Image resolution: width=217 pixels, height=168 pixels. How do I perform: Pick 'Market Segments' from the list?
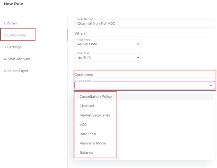pyautogui.click(x=95, y=115)
